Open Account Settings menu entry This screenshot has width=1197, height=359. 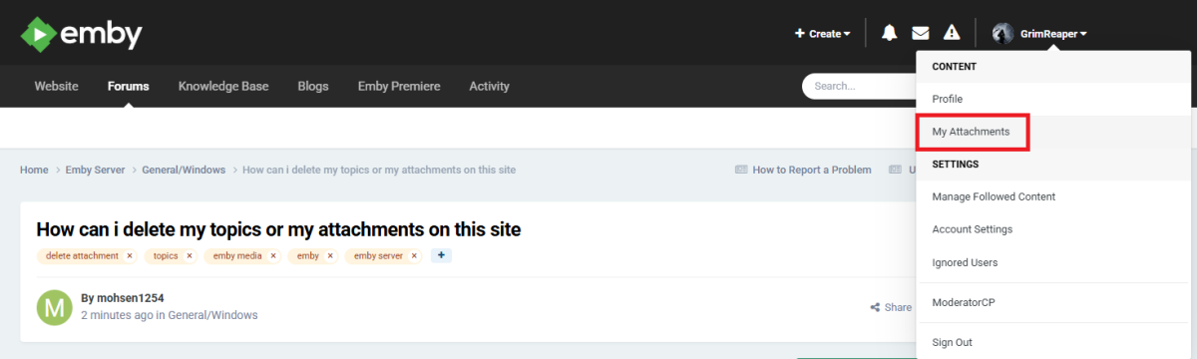pos(973,229)
